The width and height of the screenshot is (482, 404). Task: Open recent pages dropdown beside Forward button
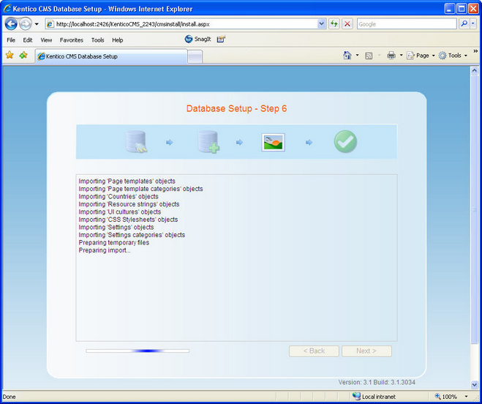point(37,24)
